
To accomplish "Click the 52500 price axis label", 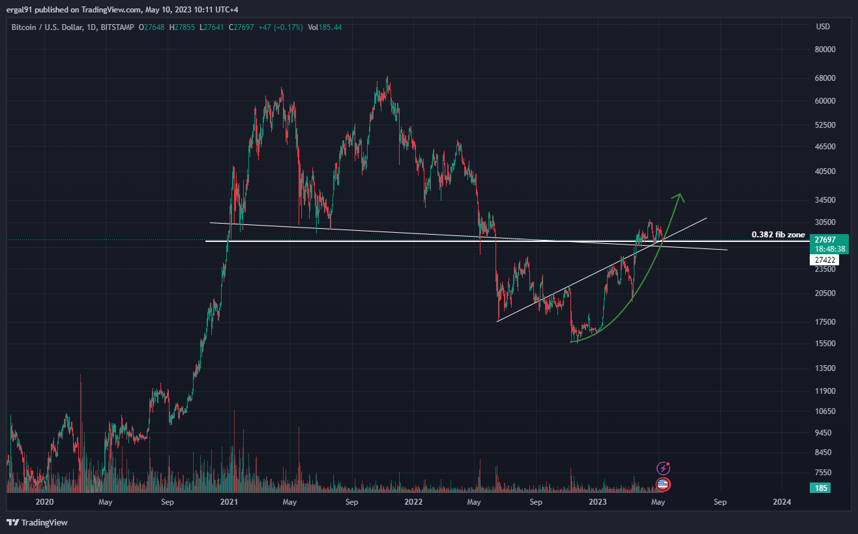I will pos(825,125).
